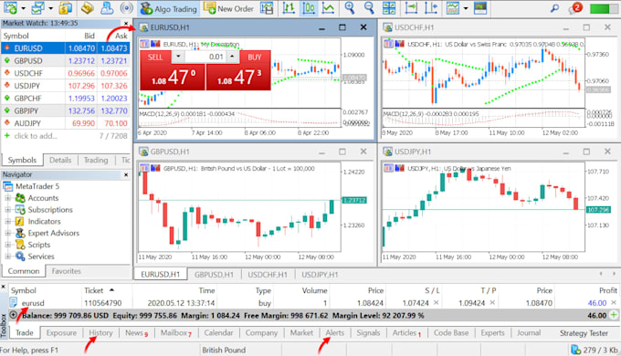Expand the Accounts tree node
Viewport: 621px width, 356px height.
pos(7,198)
